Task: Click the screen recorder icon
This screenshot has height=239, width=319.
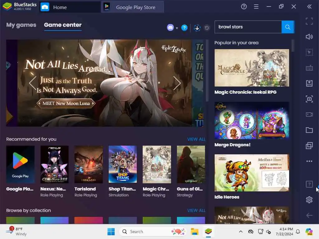Action: 309,115
